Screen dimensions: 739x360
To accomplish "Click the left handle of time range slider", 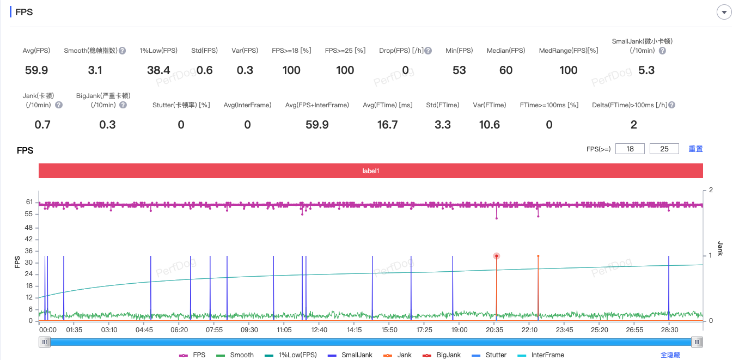I will click(x=45, y=341).
